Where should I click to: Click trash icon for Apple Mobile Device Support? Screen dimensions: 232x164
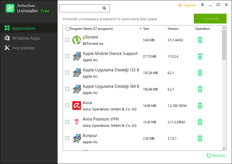pyautogui.click(x=200, y=57)
